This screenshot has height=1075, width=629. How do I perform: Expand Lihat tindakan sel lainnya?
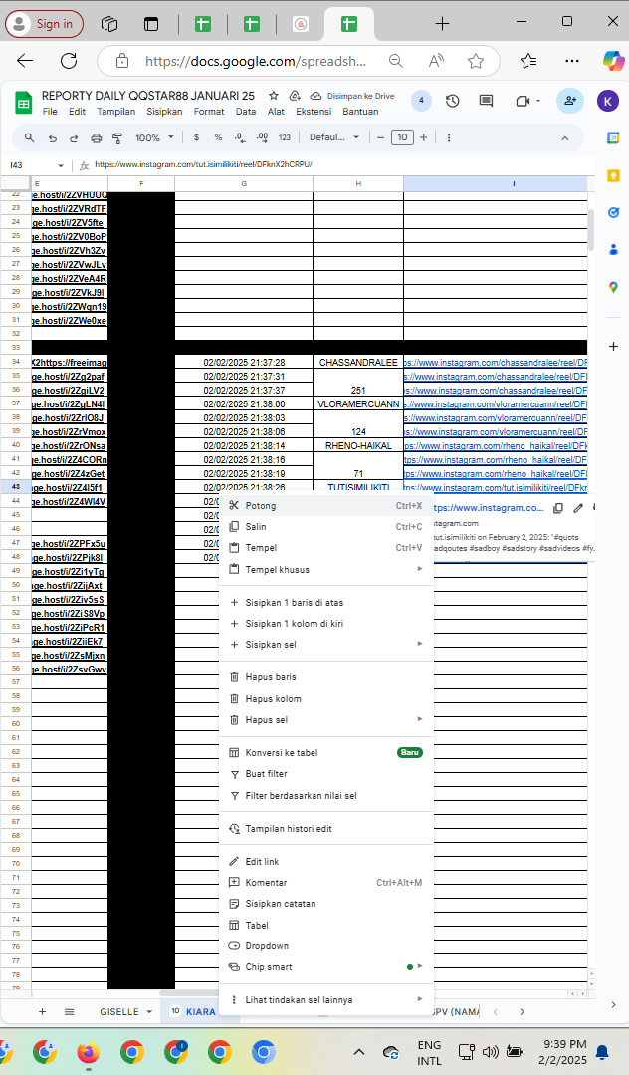point(326,1000)
